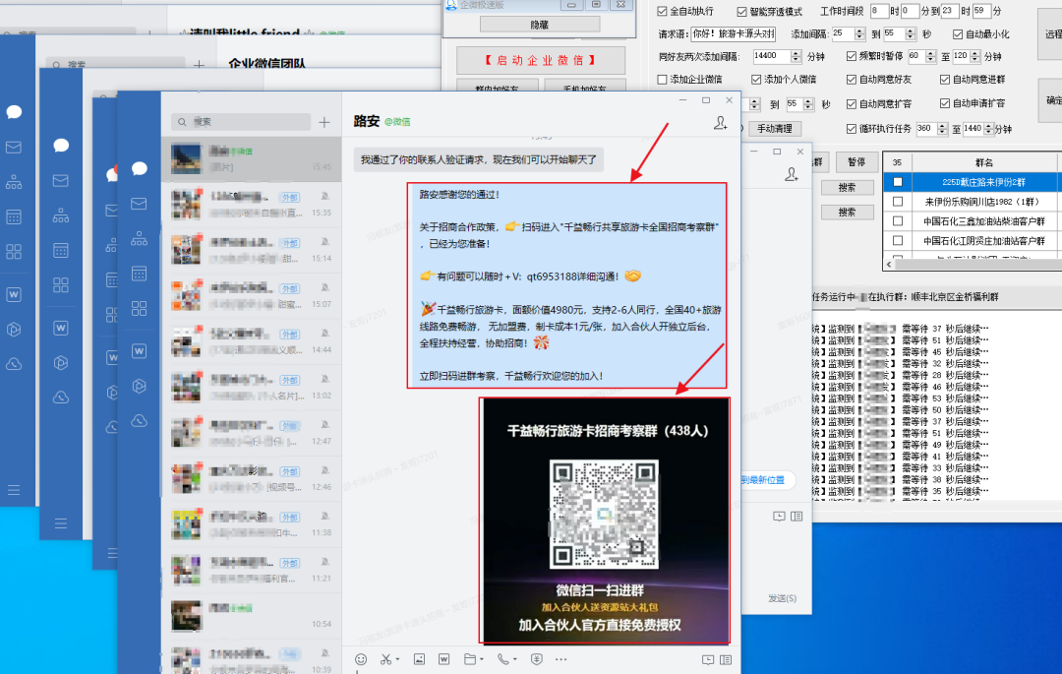The image size is (1062, 674).
Task: Adjust 同好友两次添加间隔 14400 spinner arrows
Action: coord(796,56)
